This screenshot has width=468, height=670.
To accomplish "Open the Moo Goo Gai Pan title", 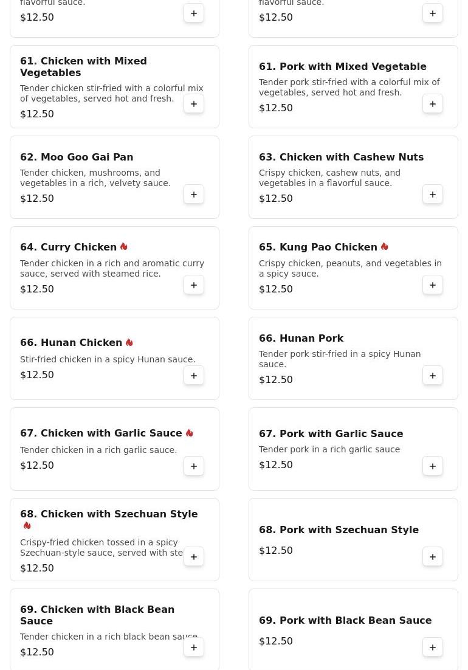I will point(77,157).
